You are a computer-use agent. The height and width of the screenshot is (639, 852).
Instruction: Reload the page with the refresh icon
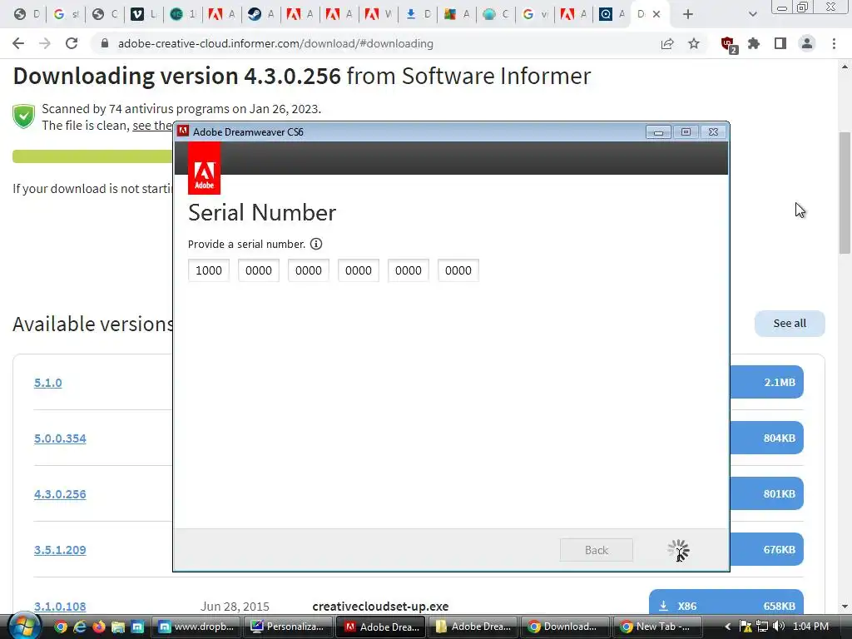(72, 43)
